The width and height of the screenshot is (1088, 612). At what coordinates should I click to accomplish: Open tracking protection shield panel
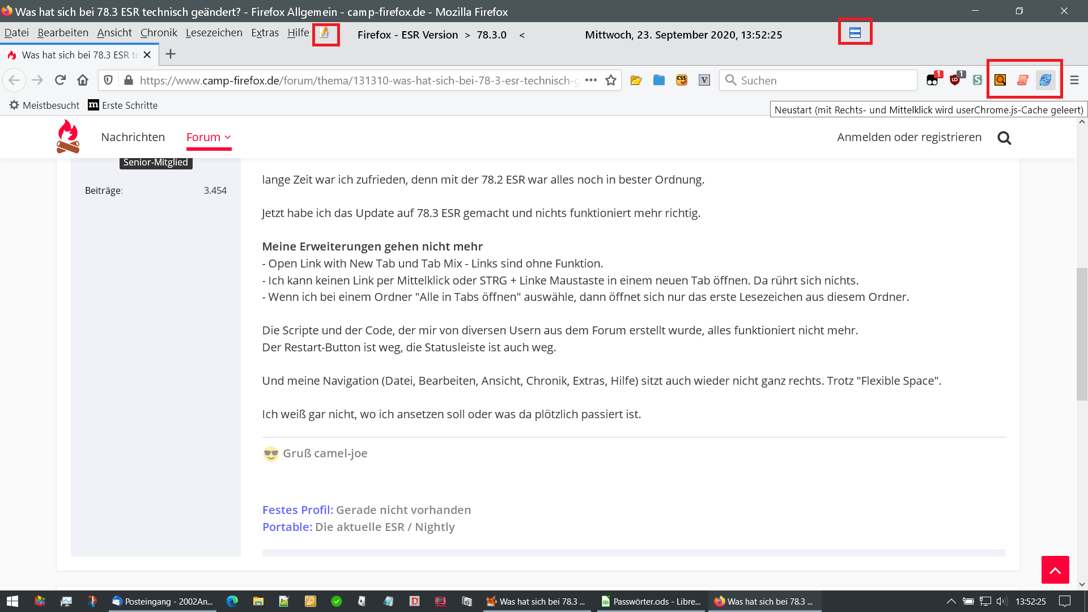point(108,80)
